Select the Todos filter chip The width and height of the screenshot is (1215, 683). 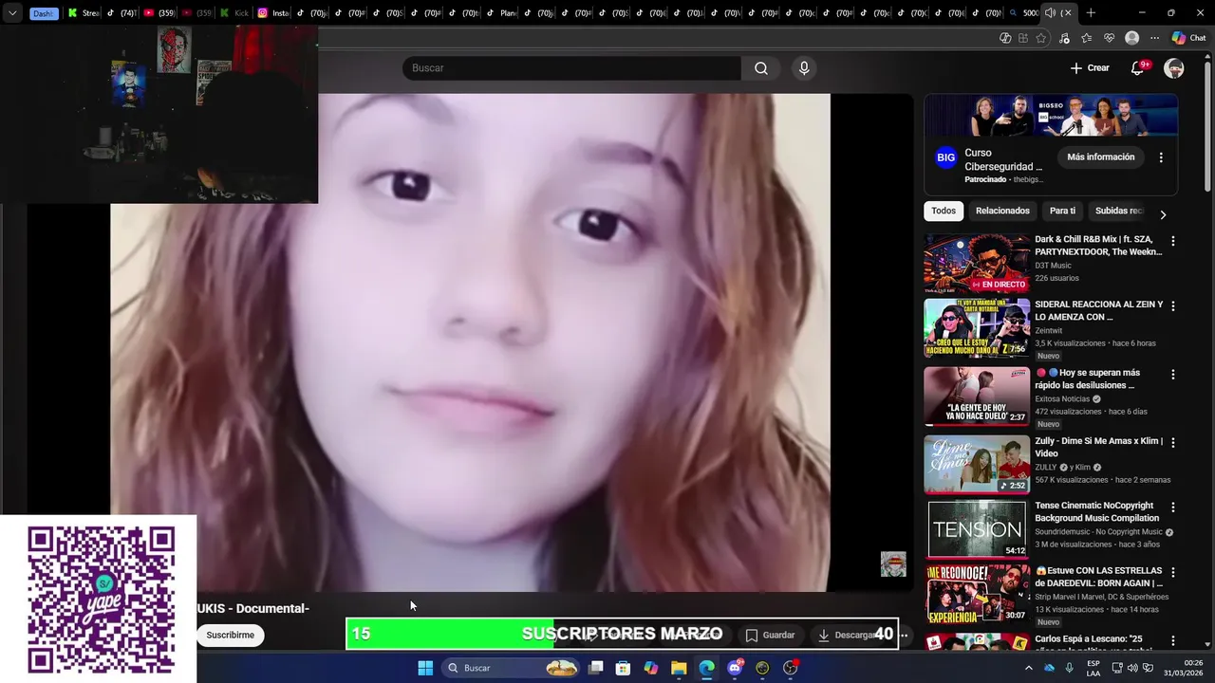pyautogui.click(x=944, y=211)
